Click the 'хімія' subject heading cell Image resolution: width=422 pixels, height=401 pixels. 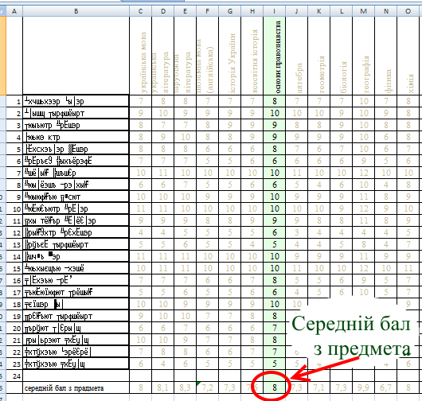(x=408, y=56)
